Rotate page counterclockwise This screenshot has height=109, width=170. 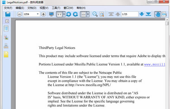pos(69,14)
